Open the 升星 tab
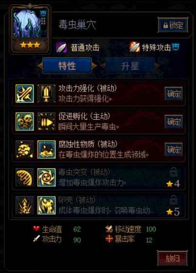This screenshot has width=196, height=273. click(130, 66)
